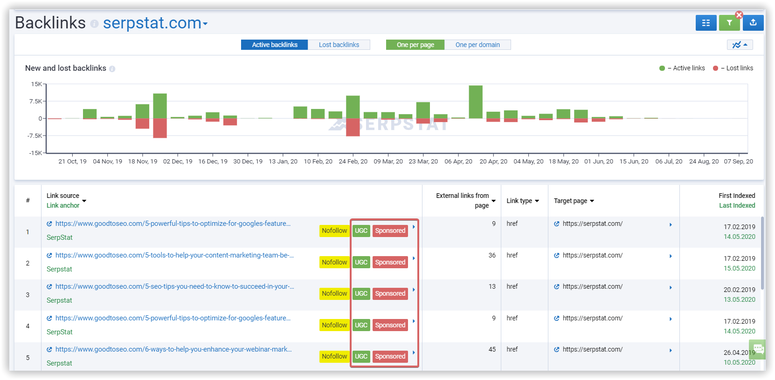Click Nofollow tag in row 1
The height and width of the screenshot is (380, 775).
click(x=334, y=231)
